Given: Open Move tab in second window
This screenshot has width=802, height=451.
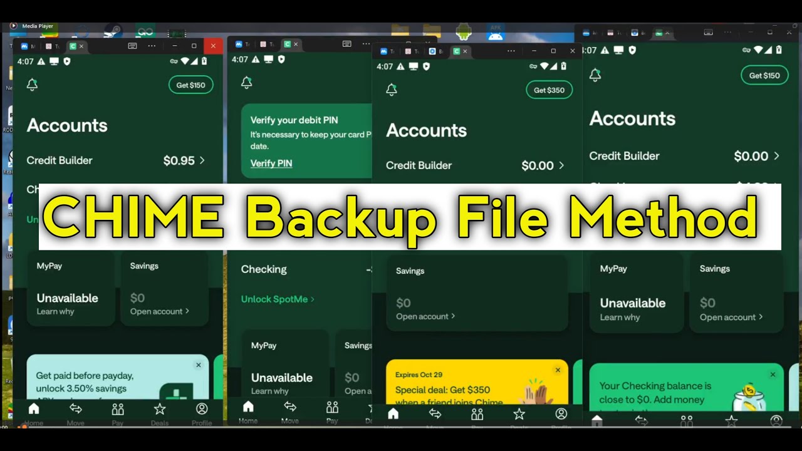Looking at the screenshot, I should click(290, 412).
